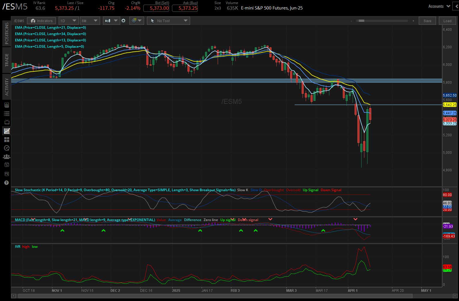The height and width of the screenshot is (301, 459).
Task: Click the IV Rank value 63.6
Action: [40, 8]
